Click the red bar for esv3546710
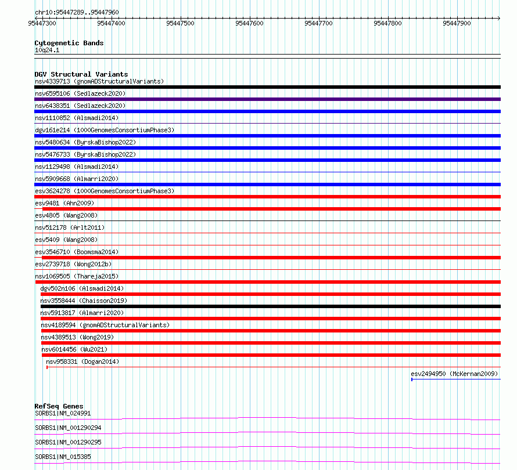The height and width of the screenshot is (470, 517). [x=271, y=258]
